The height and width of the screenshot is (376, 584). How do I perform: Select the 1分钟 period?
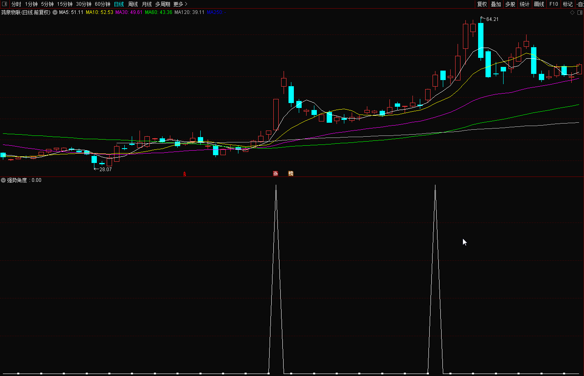[x=31, y=4]
